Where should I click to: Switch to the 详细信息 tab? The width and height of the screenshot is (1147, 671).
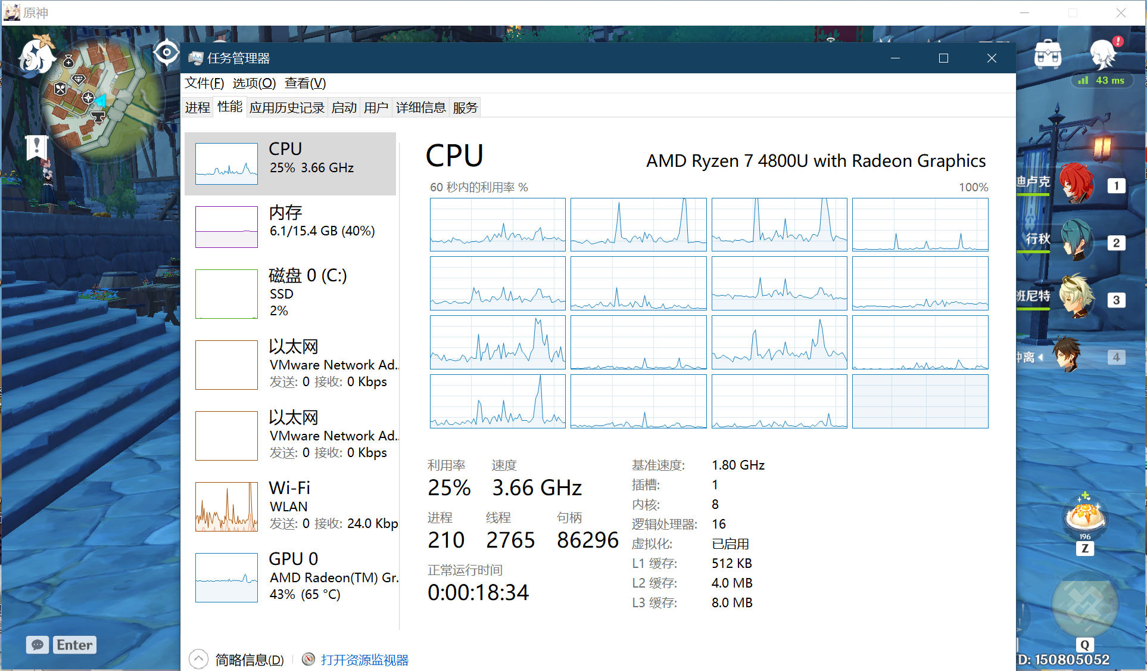[x=421, y=107]
